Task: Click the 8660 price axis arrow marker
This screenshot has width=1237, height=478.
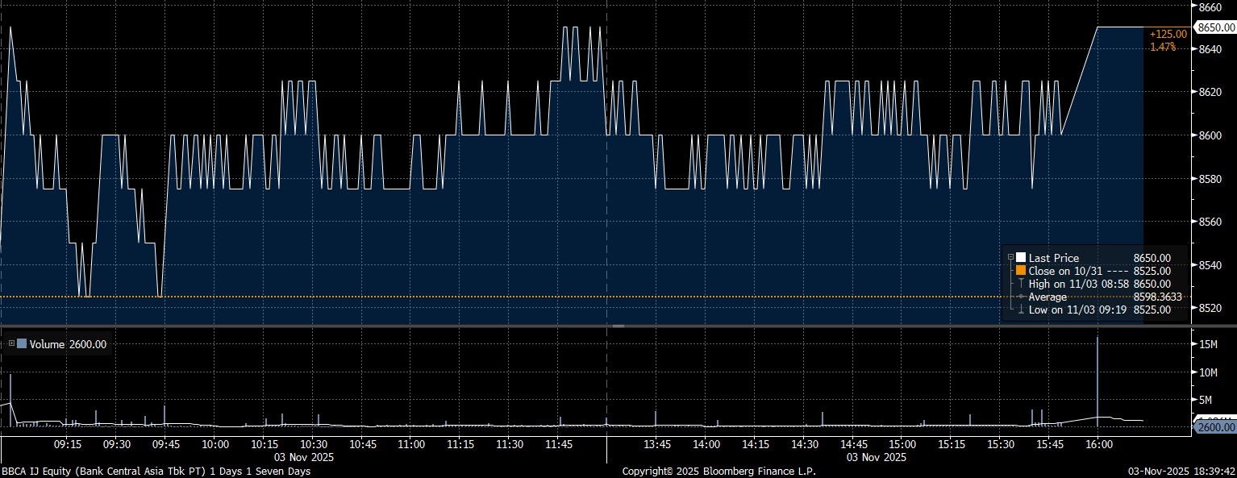Action: pos(1194,6)
